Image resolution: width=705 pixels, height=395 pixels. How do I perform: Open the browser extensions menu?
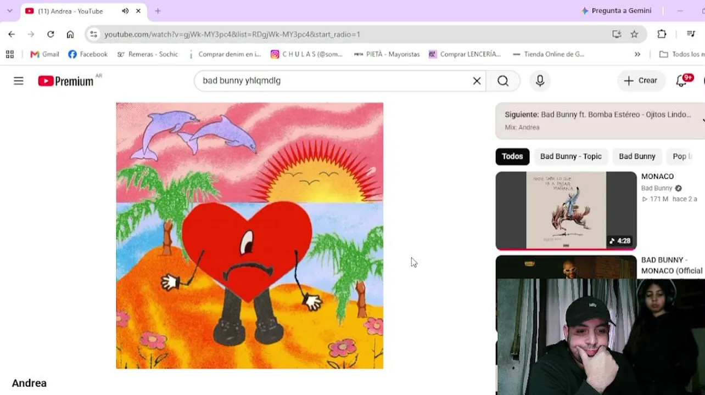tap(662, 34)
